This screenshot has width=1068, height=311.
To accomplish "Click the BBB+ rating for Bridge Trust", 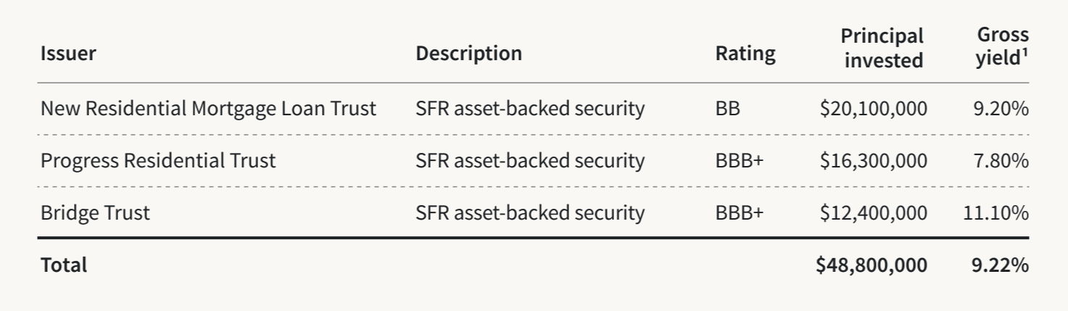I will coord(739,212).
